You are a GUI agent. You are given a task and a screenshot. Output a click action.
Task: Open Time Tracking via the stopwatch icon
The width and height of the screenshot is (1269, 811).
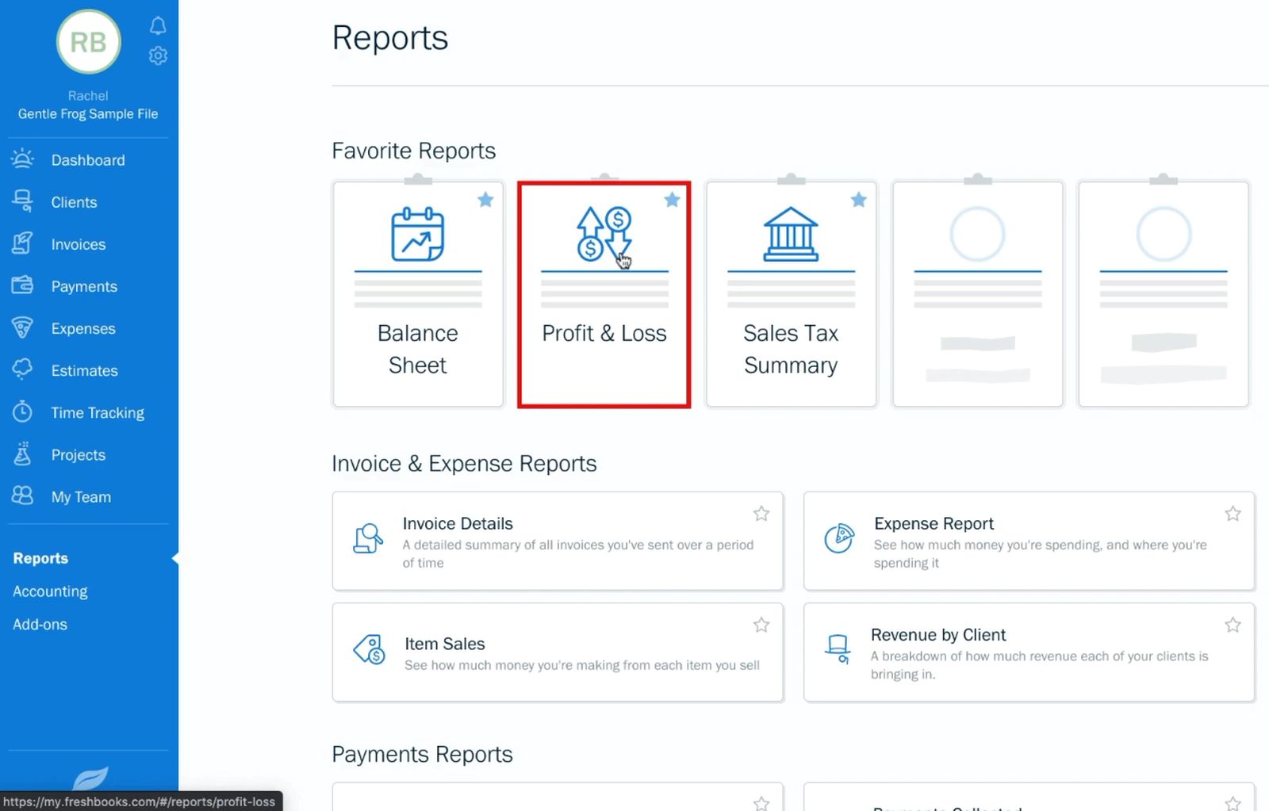[x=23, y=412]
